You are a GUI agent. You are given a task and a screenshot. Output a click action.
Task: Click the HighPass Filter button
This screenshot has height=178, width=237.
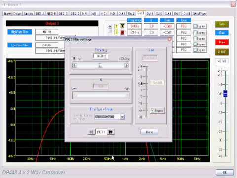point(20,32)
